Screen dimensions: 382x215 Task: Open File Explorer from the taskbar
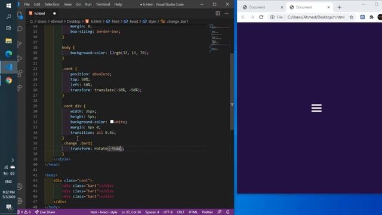tap(8, 41)
